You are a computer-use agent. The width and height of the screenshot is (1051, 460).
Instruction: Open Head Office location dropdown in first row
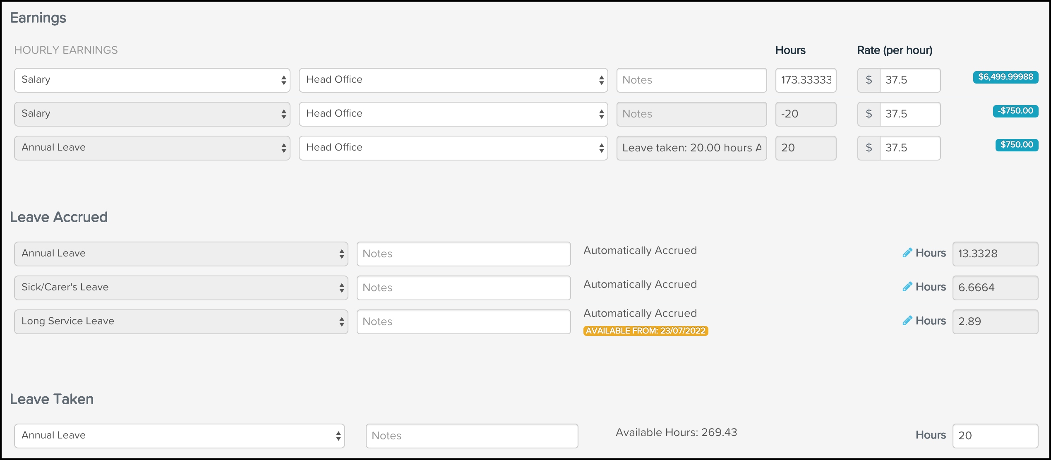point(453,80)
